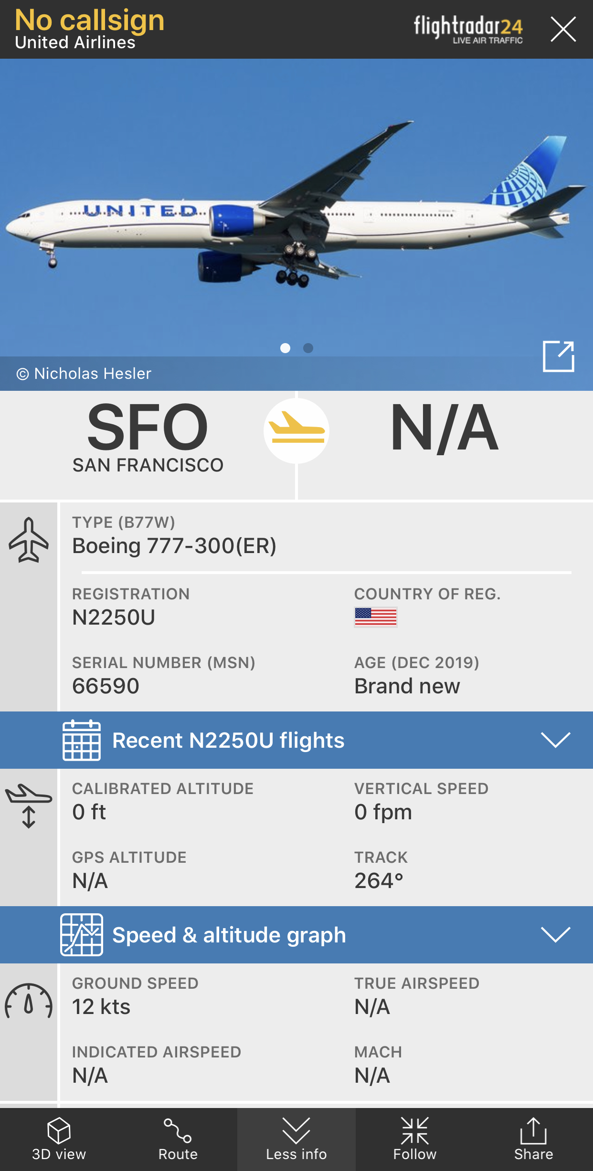This screenshot has width=593, height=1171.
Task: Show the flight Route
Action: [178, 1139]
